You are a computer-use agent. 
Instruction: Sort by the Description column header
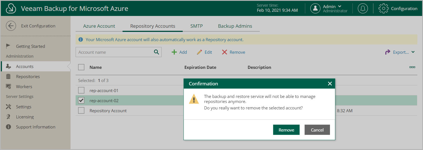[x=259, y=67]
